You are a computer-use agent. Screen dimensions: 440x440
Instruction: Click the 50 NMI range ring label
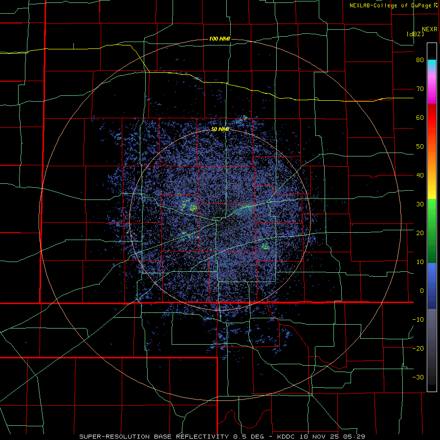(220, 129)
